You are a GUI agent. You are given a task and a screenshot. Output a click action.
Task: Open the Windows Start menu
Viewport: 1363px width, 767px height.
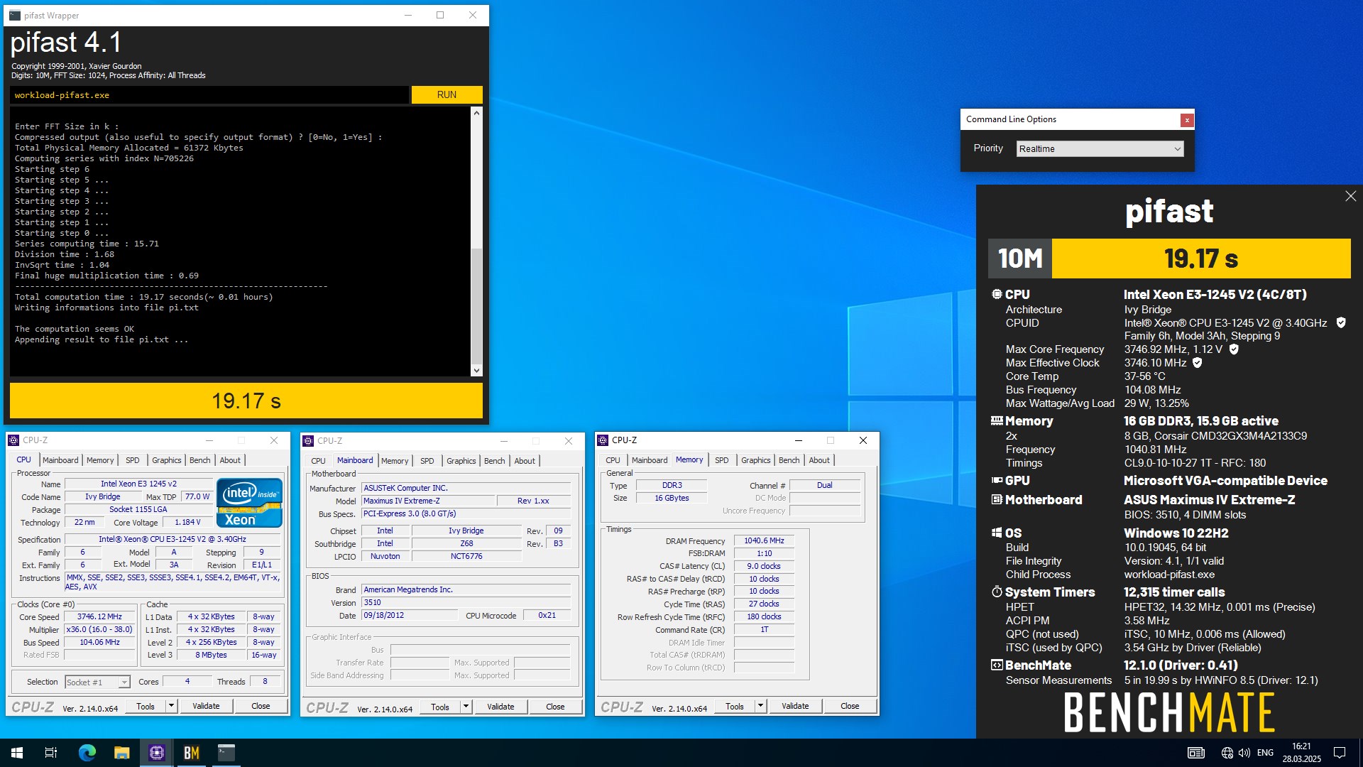click(17, 753)
